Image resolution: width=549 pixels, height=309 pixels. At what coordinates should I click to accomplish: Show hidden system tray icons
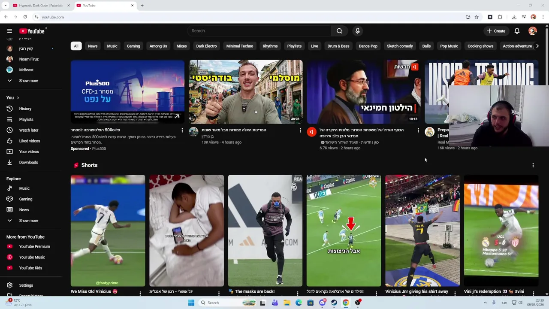click(x=485, y=303)
